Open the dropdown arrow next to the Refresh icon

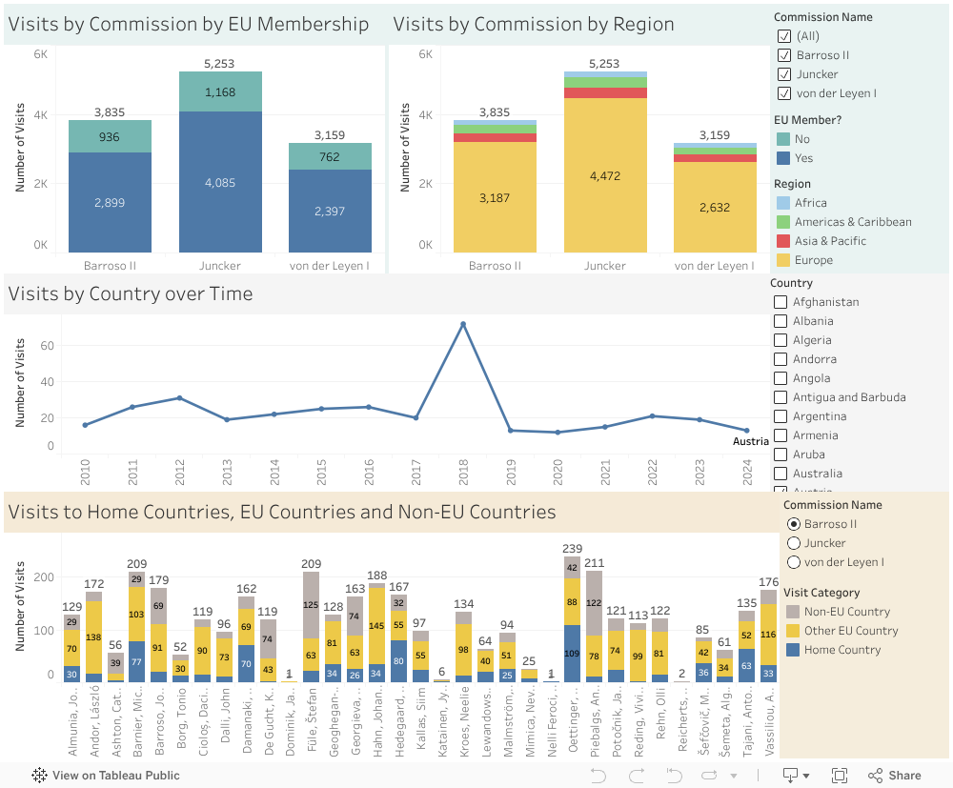[734, 775]
